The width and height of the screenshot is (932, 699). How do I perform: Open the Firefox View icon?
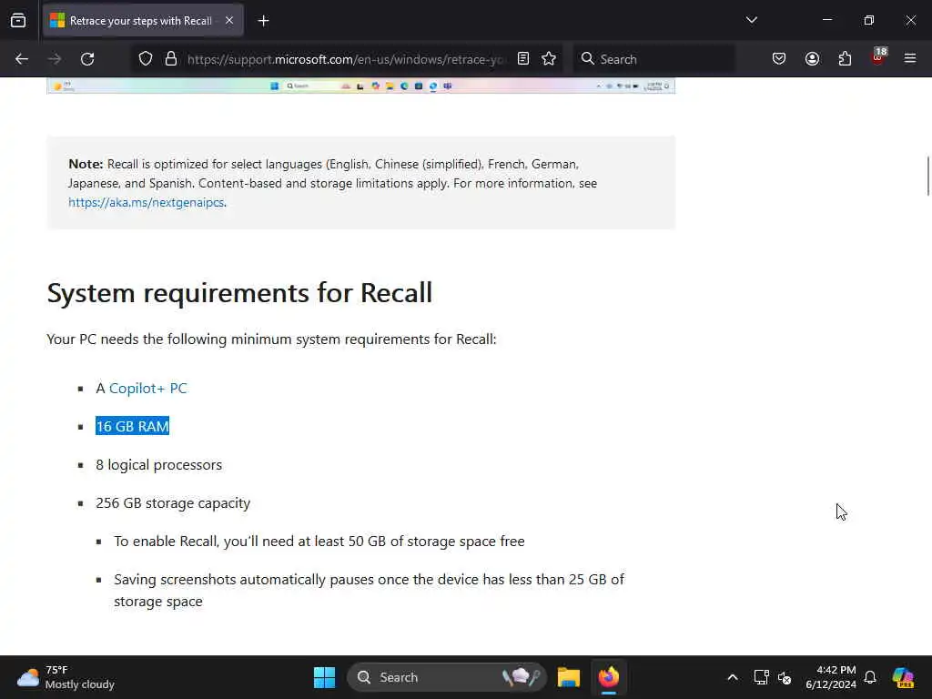18,21
